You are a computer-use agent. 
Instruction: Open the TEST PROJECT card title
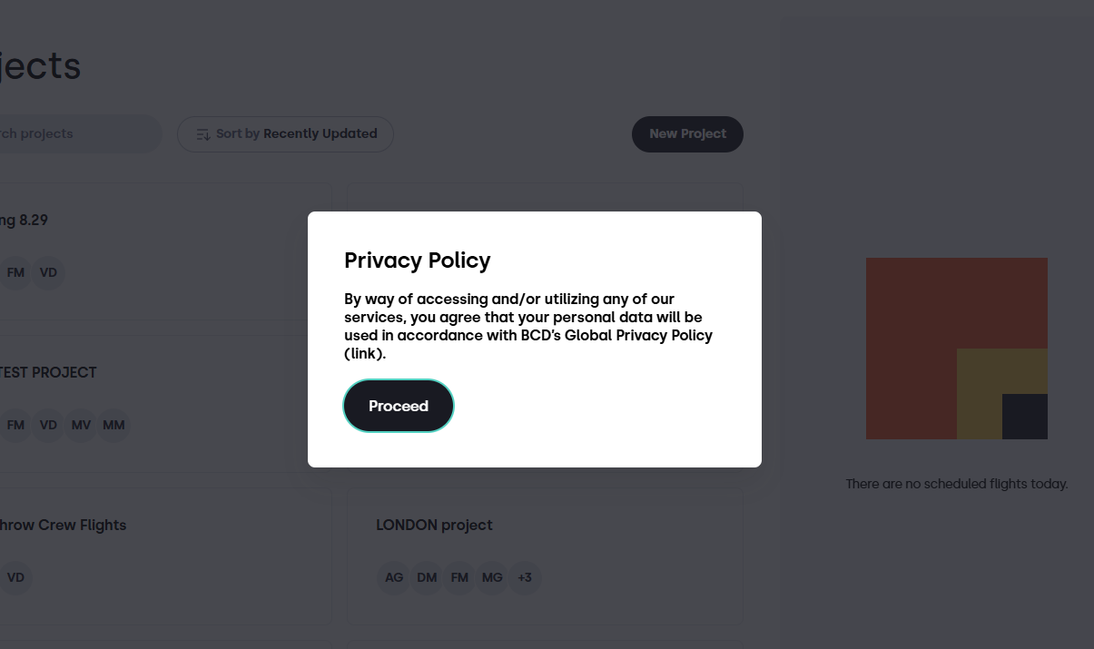(x=48, y=372)
